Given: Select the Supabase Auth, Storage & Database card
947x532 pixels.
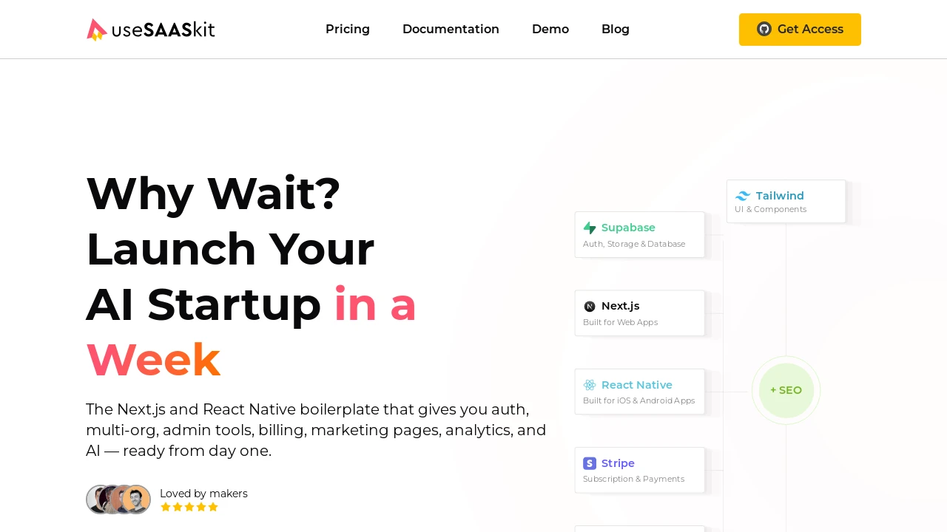Looking at the screenshot, I should point(640,235).
